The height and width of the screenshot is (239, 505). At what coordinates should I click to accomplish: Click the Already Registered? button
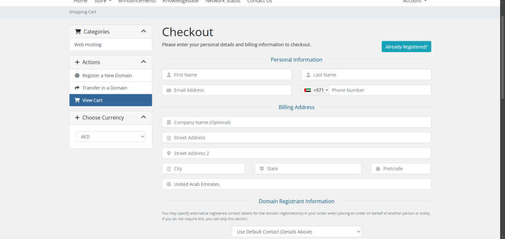406,47
